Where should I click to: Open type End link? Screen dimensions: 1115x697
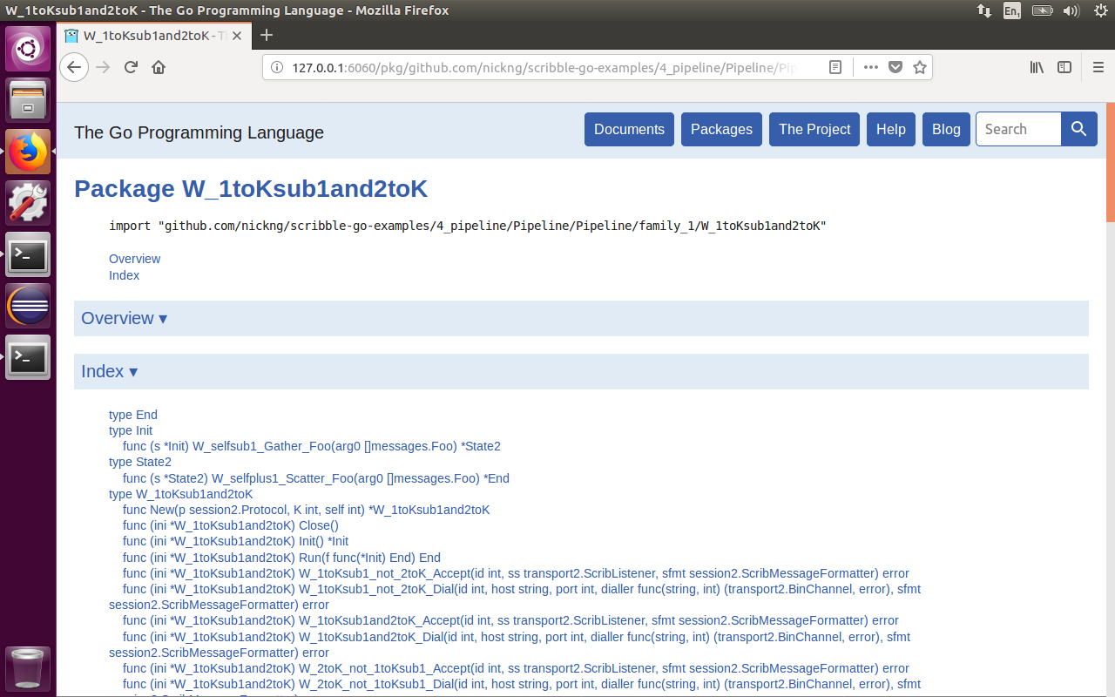133,415
